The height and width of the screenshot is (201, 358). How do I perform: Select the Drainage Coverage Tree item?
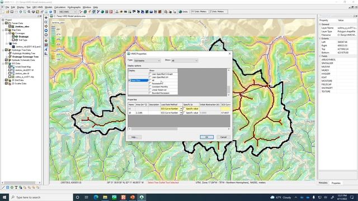(25, 57)
